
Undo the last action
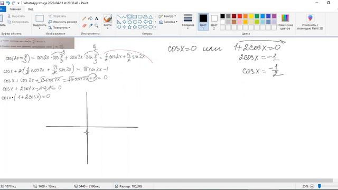(x=8, y=3)
